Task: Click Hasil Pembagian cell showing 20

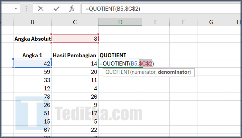Action: (75, 72)
